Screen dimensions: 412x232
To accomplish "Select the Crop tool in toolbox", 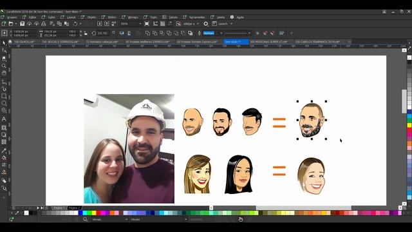I will pyautogui.click(x=4, y=59).
